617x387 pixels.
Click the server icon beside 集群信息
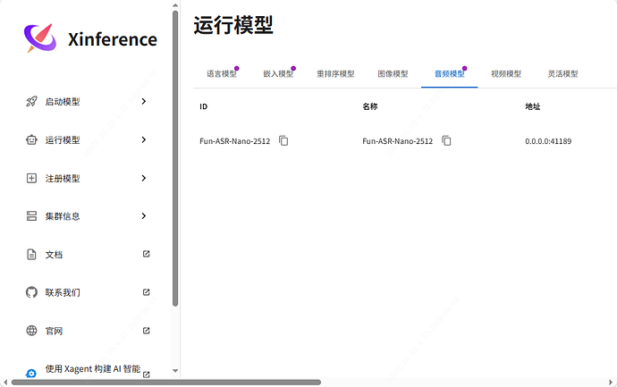pos(31,216)
